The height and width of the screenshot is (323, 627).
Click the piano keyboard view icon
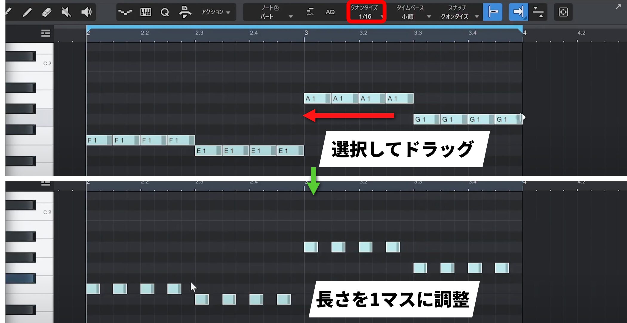[145, 12]
